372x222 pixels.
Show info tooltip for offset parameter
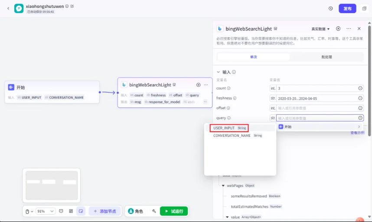(x=228, y=108)
